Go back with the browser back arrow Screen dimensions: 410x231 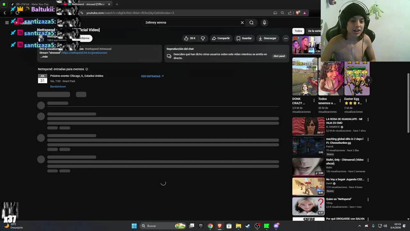[4, 13]
